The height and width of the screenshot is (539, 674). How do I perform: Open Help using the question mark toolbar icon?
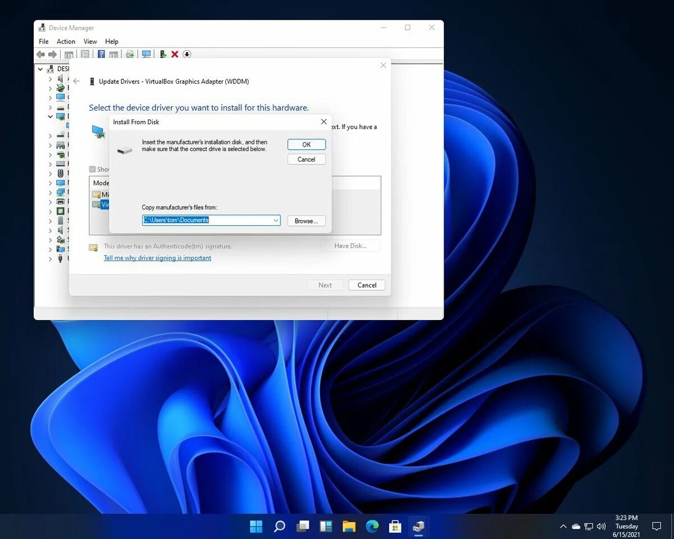[x=102, y=54]
